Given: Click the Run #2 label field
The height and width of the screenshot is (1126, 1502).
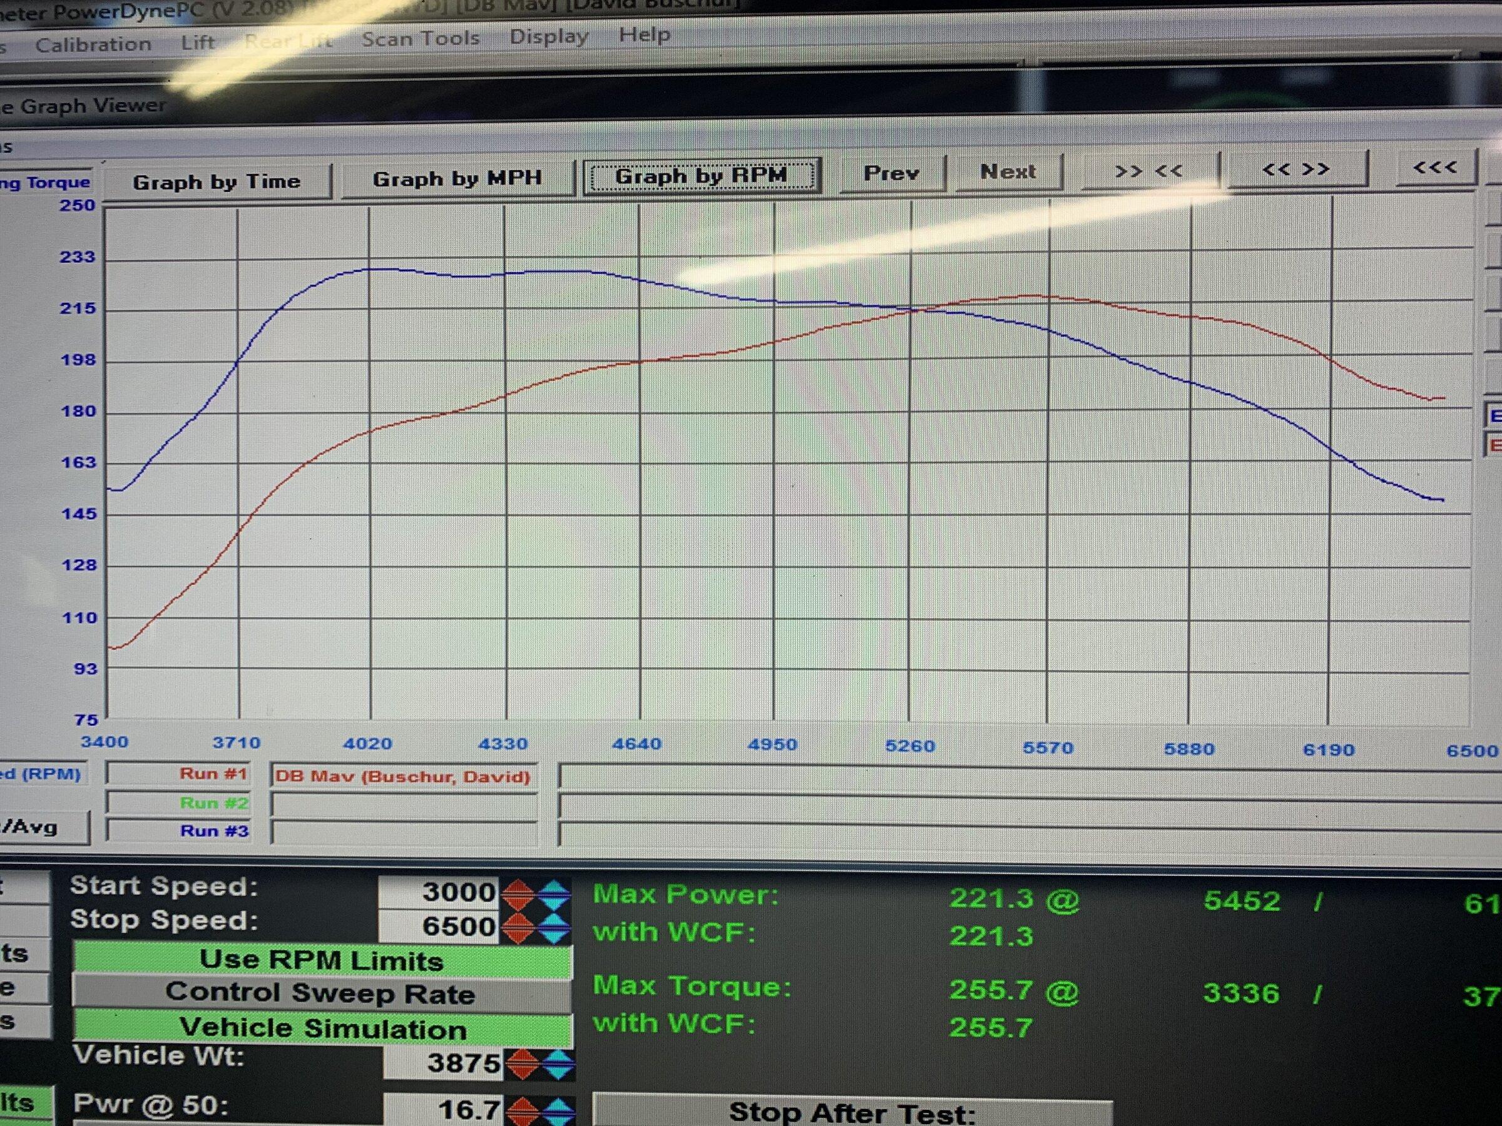Looking at the screenshot, I should click(x=178, y=803).
